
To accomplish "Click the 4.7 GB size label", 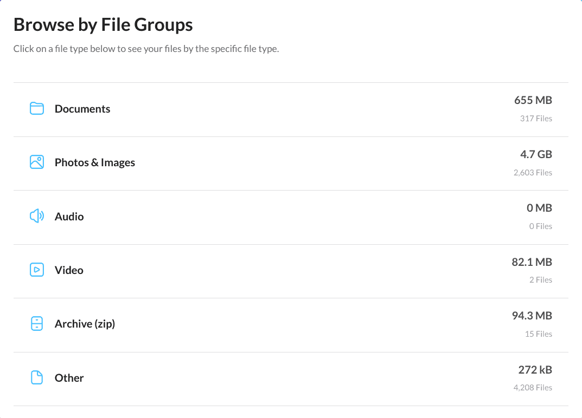I will tap(536, 154).
